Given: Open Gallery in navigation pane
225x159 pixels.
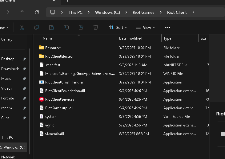Looking at the screenshot, I should [7, 39].
